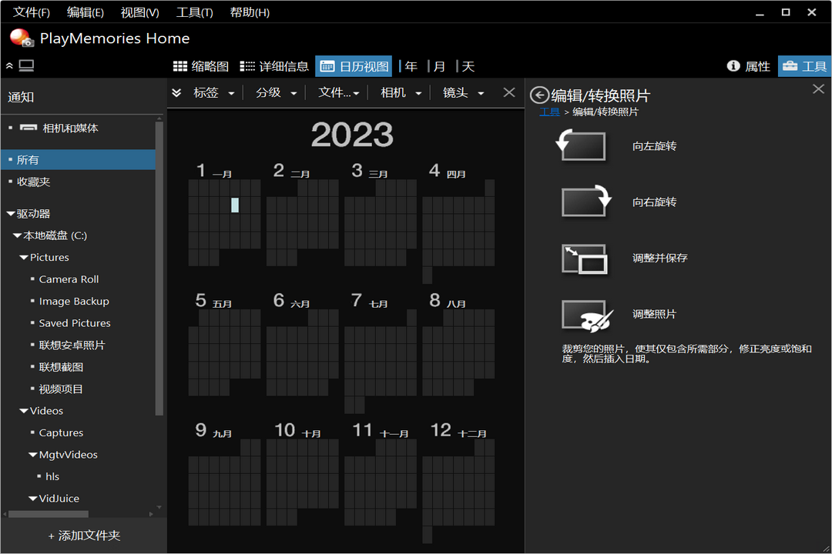Viewport: 832px width, 554px height.
Task: Switch to 缩略图 thumbnail view
Action: pos(200,66)
